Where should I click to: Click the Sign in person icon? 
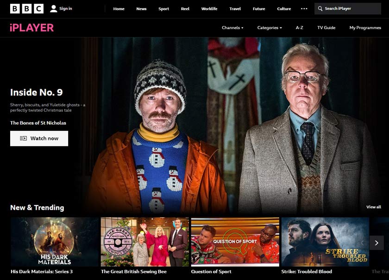[x=54, y=9]
